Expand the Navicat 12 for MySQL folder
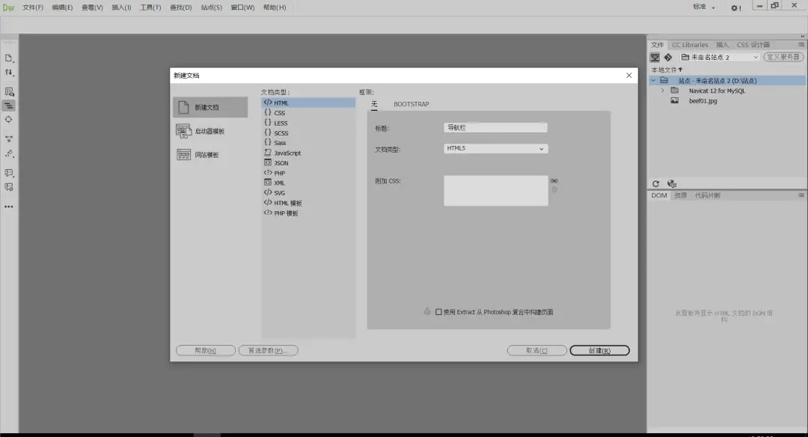 tap(663, 91)
